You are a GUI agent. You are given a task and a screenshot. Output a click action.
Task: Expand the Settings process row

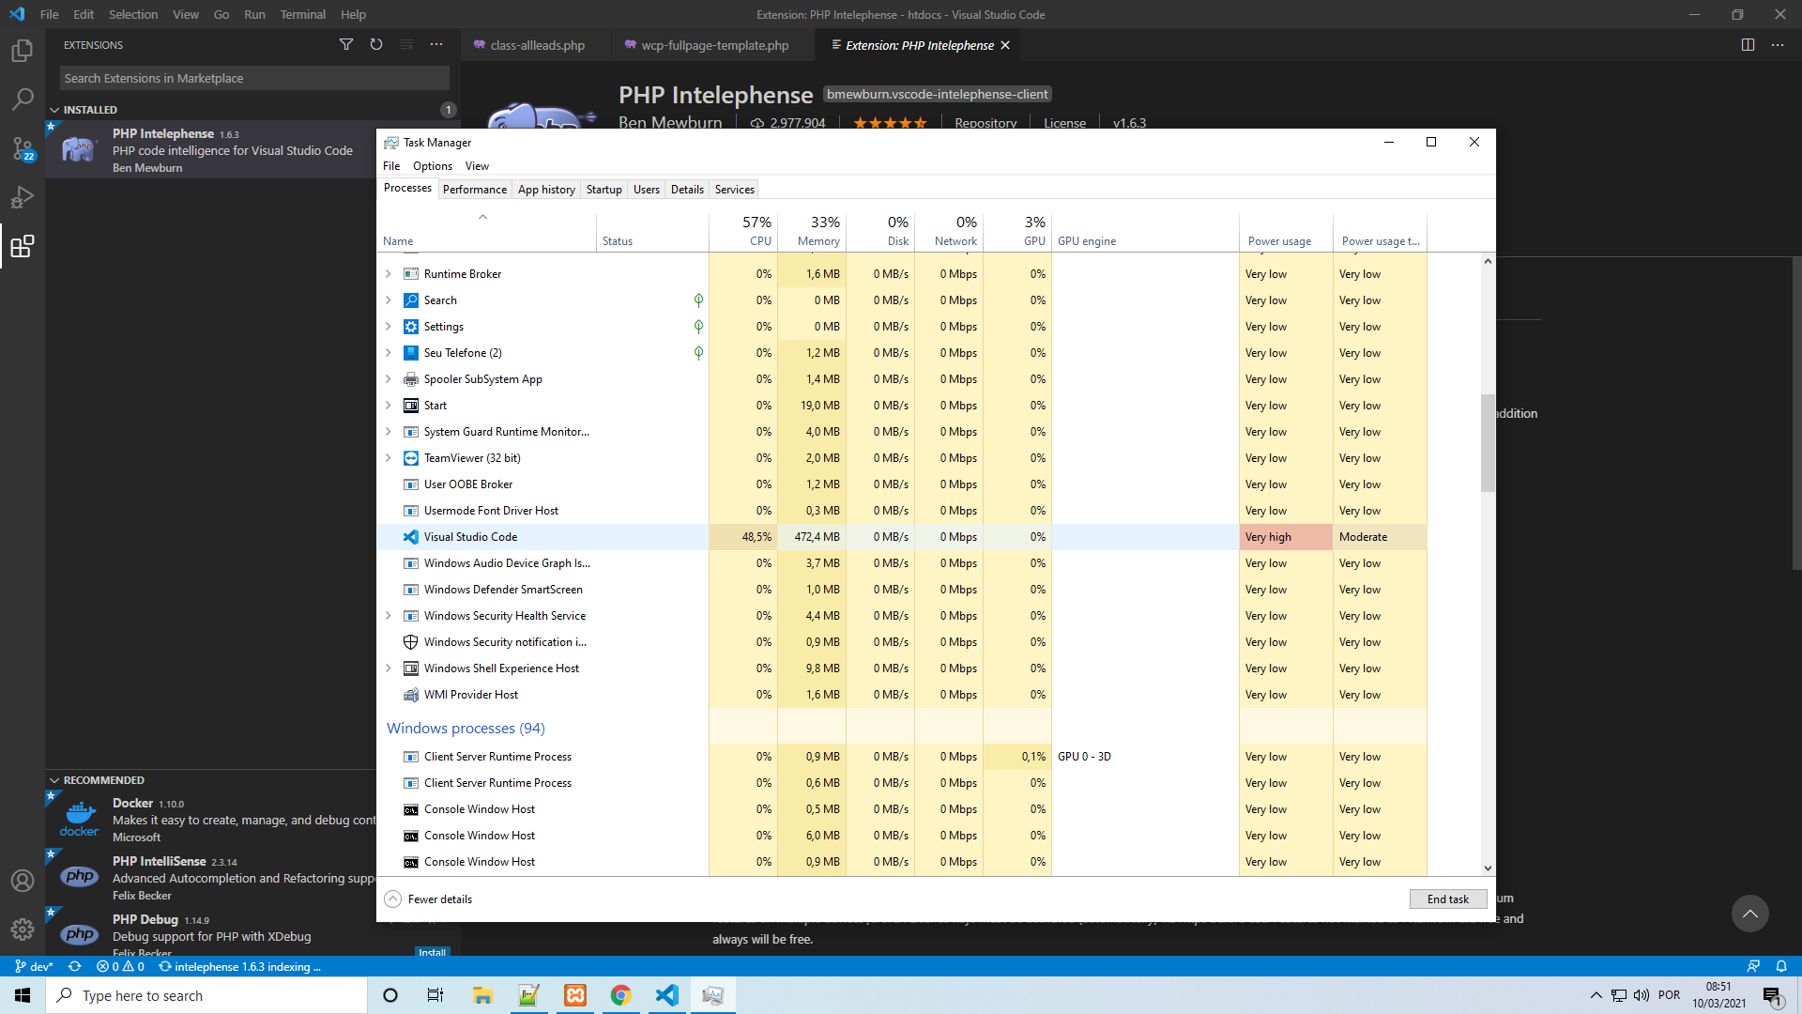[389, 327]
